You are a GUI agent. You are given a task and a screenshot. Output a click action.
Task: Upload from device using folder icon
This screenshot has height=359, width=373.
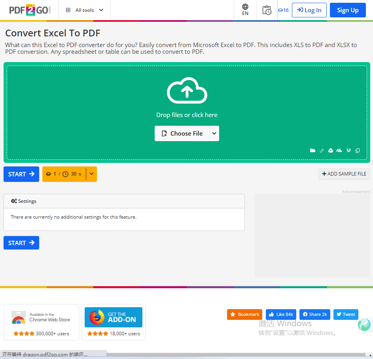point(312,151)
